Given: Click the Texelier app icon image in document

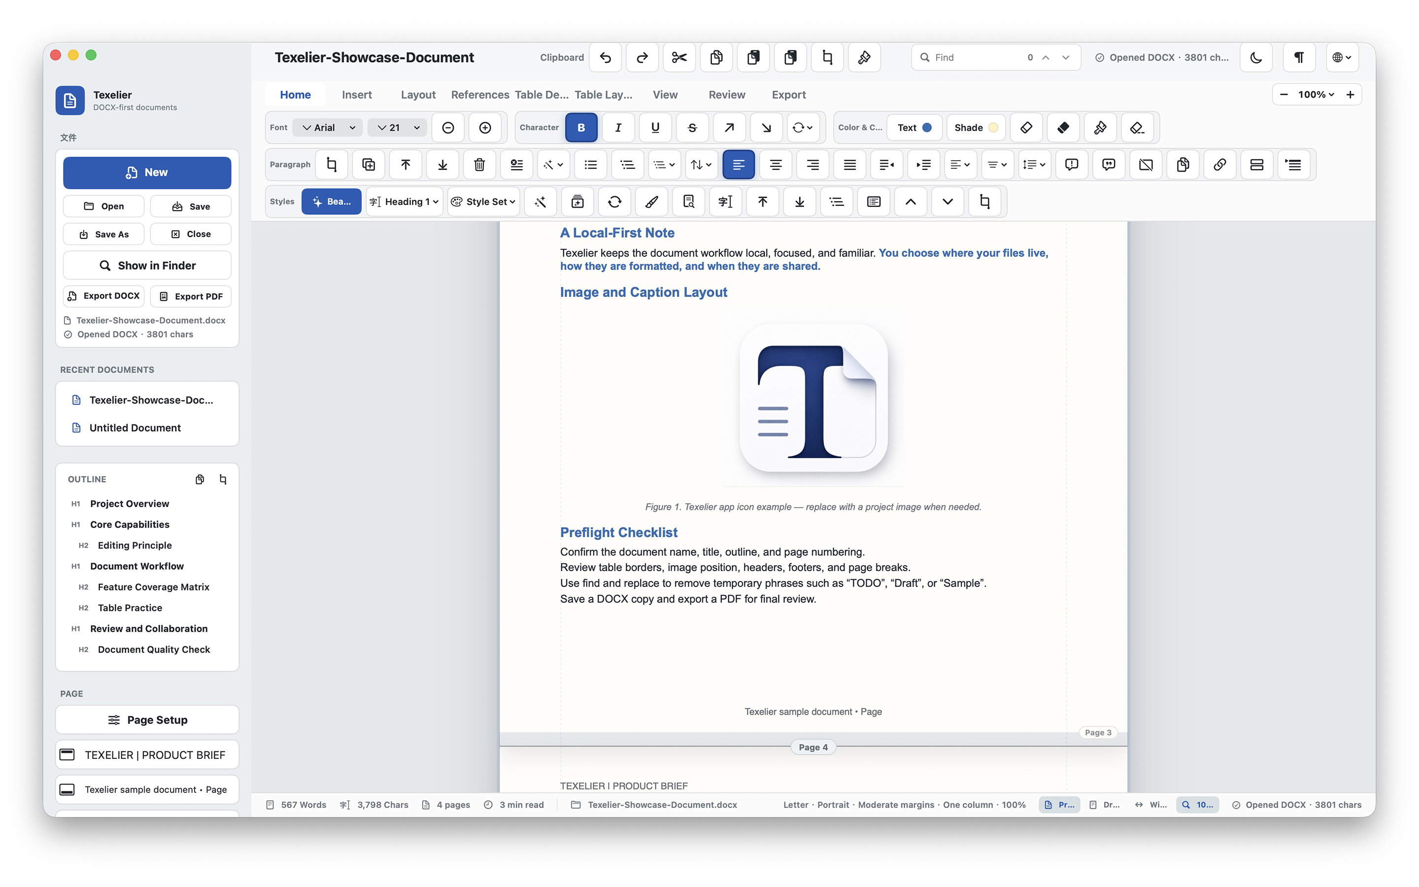Looking at the screenshot, I should (x=813, y=398).
